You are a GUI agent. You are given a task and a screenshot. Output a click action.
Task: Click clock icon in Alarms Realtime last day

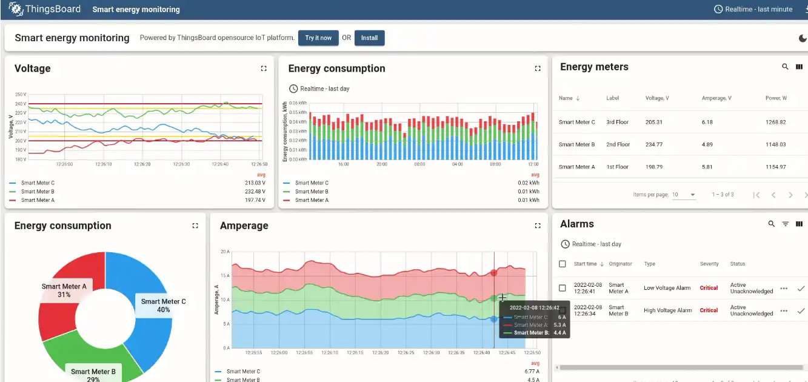565,244
